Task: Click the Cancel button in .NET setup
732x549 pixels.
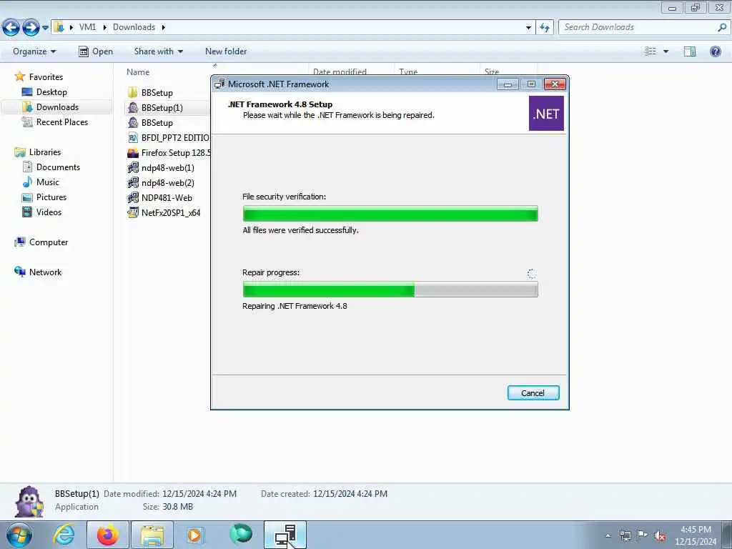Action: (x=533, y=393)
